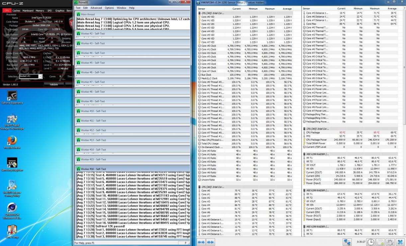Click the bolt icon beside Core #0 VID
This screenshot has height=246, width=406.
pos(199,17)
